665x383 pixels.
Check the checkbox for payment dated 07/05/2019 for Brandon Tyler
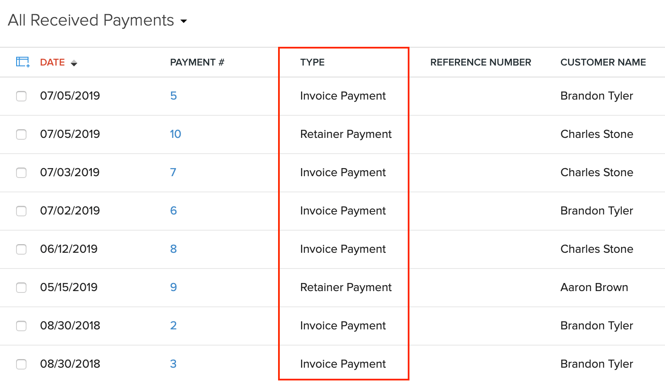click(21, 96)
